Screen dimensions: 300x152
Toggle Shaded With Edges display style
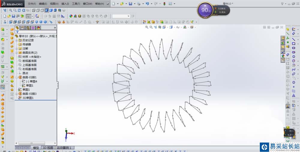46,10
